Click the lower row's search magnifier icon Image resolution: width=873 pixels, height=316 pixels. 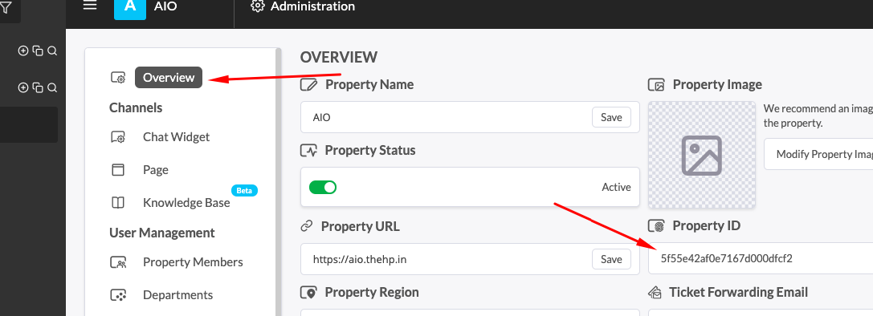pyautogui.click(x=52, y=87)
